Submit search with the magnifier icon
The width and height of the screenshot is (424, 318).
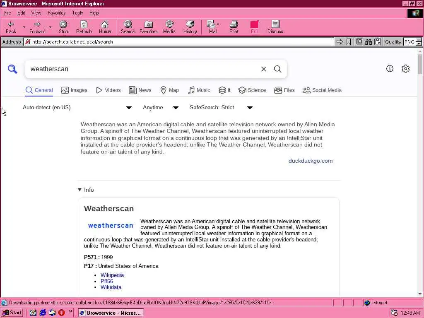(277, 69)
